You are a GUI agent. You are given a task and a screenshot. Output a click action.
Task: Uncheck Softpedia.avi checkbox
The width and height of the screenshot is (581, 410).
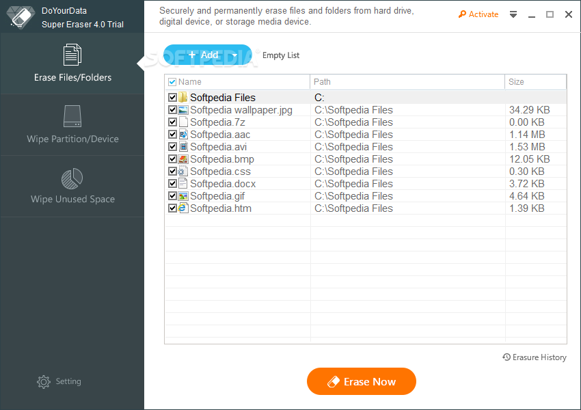(172, 147)
